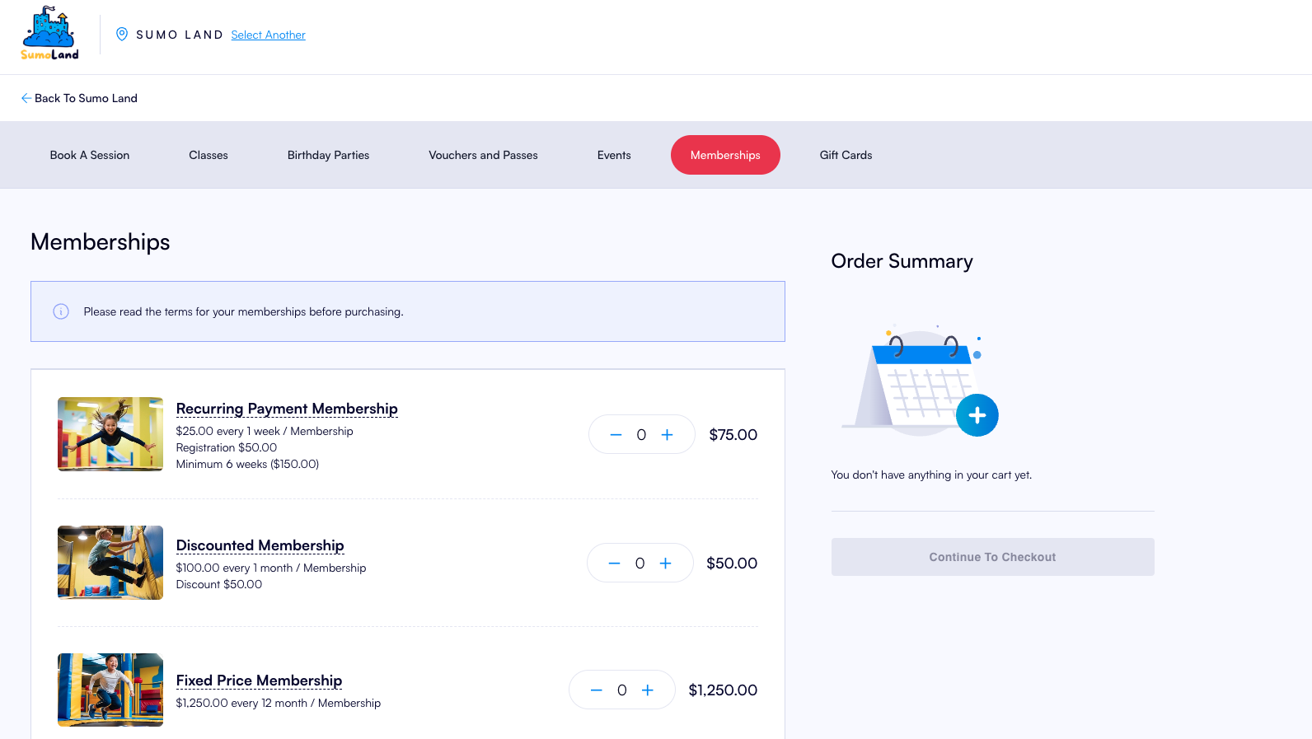Increase Discounted Membership quantity with plus
Screen dimensions: 1312x739
click(x=665, y=563)
